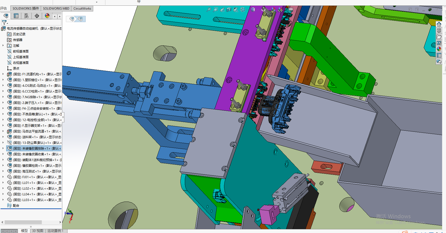Image resolution: width=446 pixels, height=233 pixels.
Task: Switch to 模型 bottom tab
Action: tap(24, 231)
